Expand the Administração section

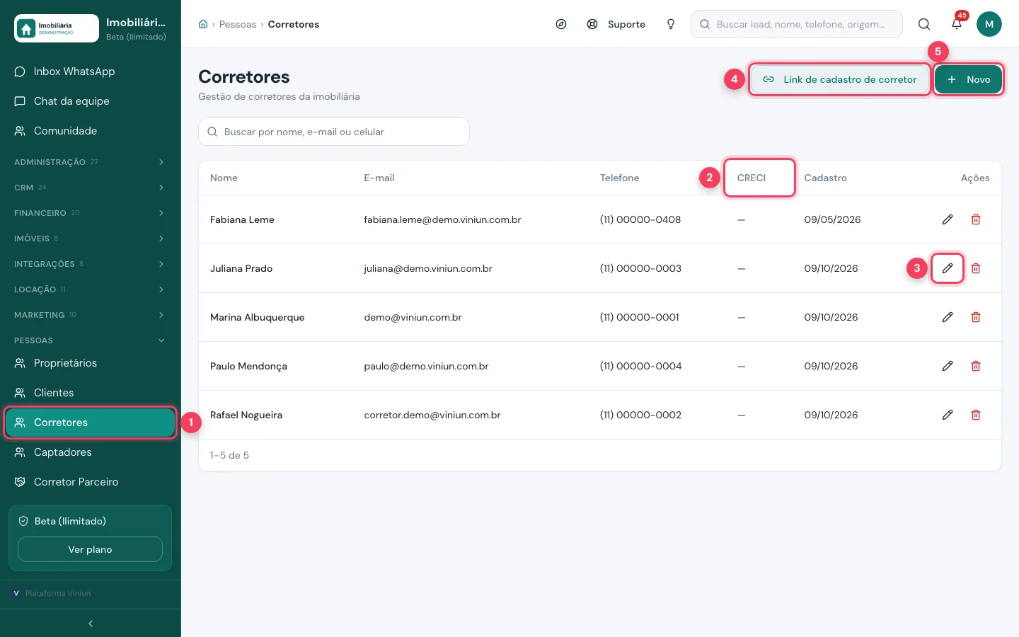[x=91, y=162]
